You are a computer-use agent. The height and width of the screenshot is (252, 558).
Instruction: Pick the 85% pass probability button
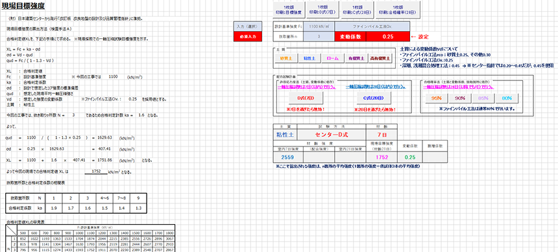(483, 98)
